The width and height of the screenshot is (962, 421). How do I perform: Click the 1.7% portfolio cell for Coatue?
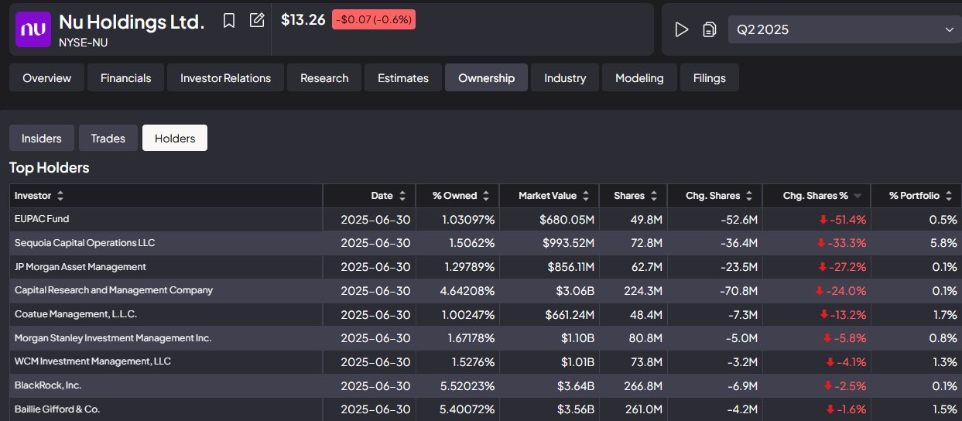[x=944, y=315]
